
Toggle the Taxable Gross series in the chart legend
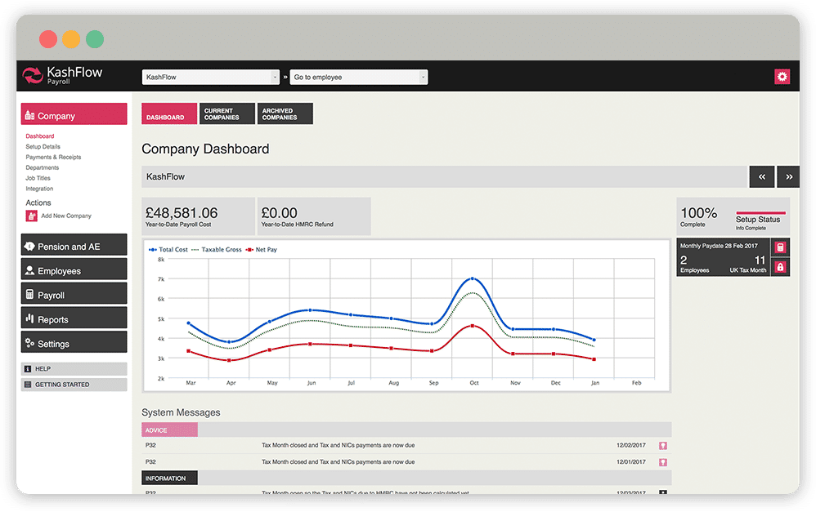pos(218,249)
